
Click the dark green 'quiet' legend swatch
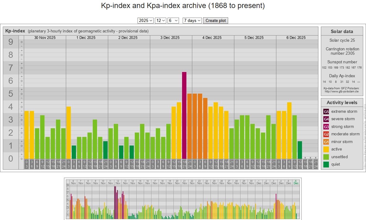(326, 164)
